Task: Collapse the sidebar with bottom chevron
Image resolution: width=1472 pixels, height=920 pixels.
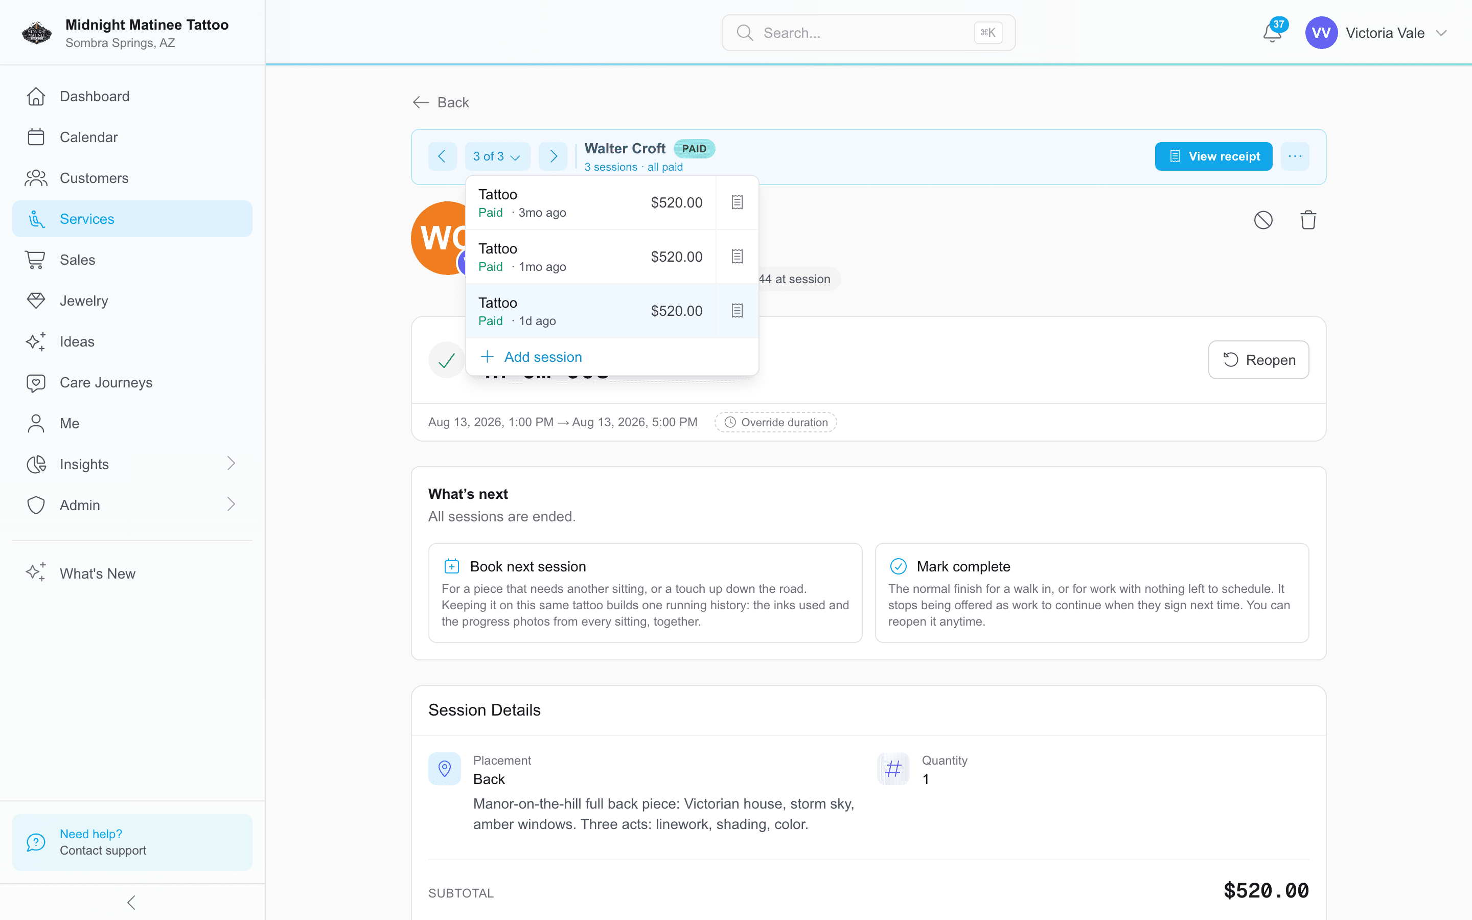Action: (x=131, y=902)
